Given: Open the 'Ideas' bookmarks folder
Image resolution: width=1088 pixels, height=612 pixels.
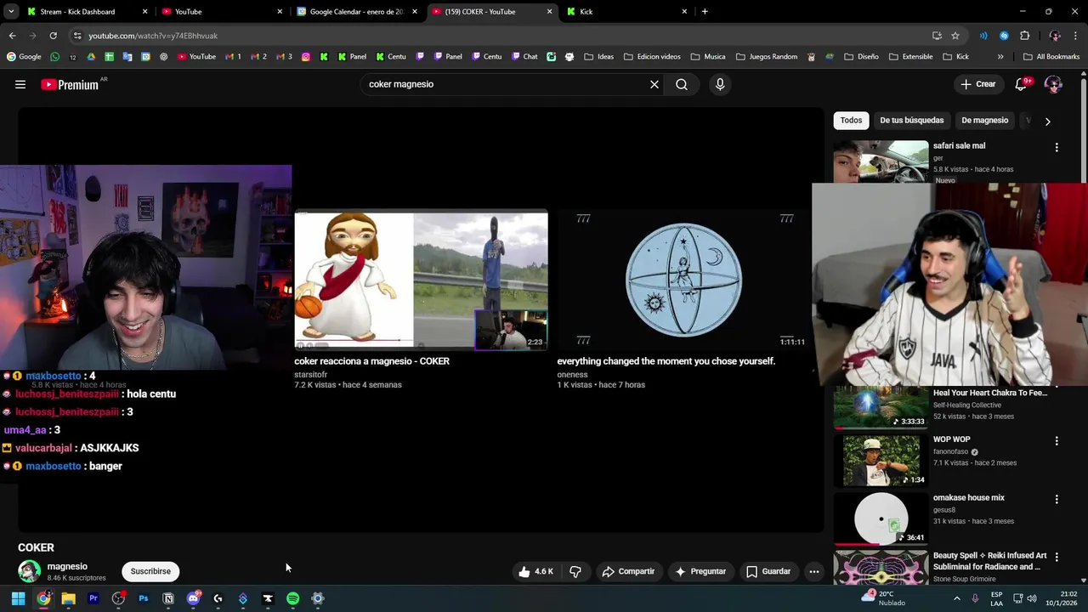Looking at the screenshot, I should tap(598, 57).
